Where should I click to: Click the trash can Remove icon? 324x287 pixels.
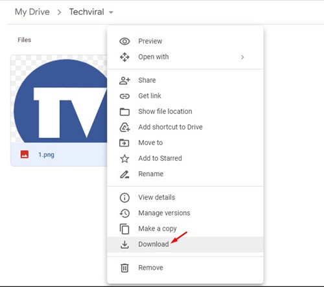(124, 268)
